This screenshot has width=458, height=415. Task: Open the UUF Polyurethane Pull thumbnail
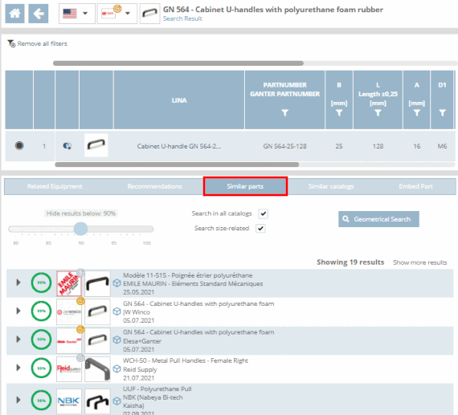(x=97, y=401)
